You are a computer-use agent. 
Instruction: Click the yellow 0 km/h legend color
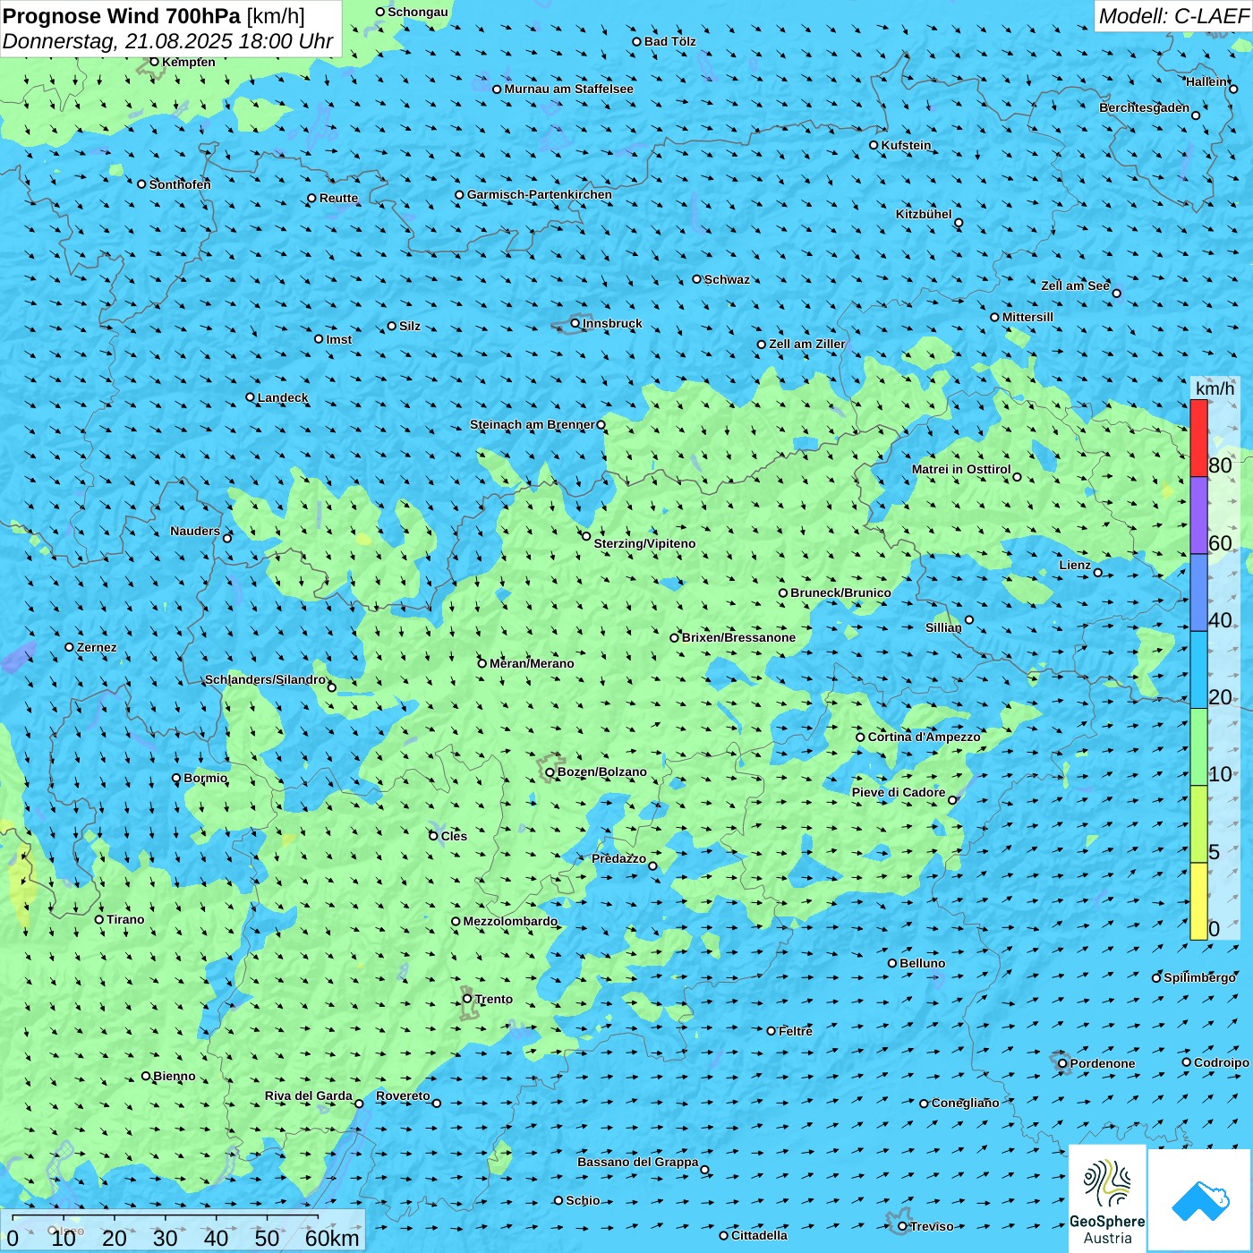(x=1198, y=901)
